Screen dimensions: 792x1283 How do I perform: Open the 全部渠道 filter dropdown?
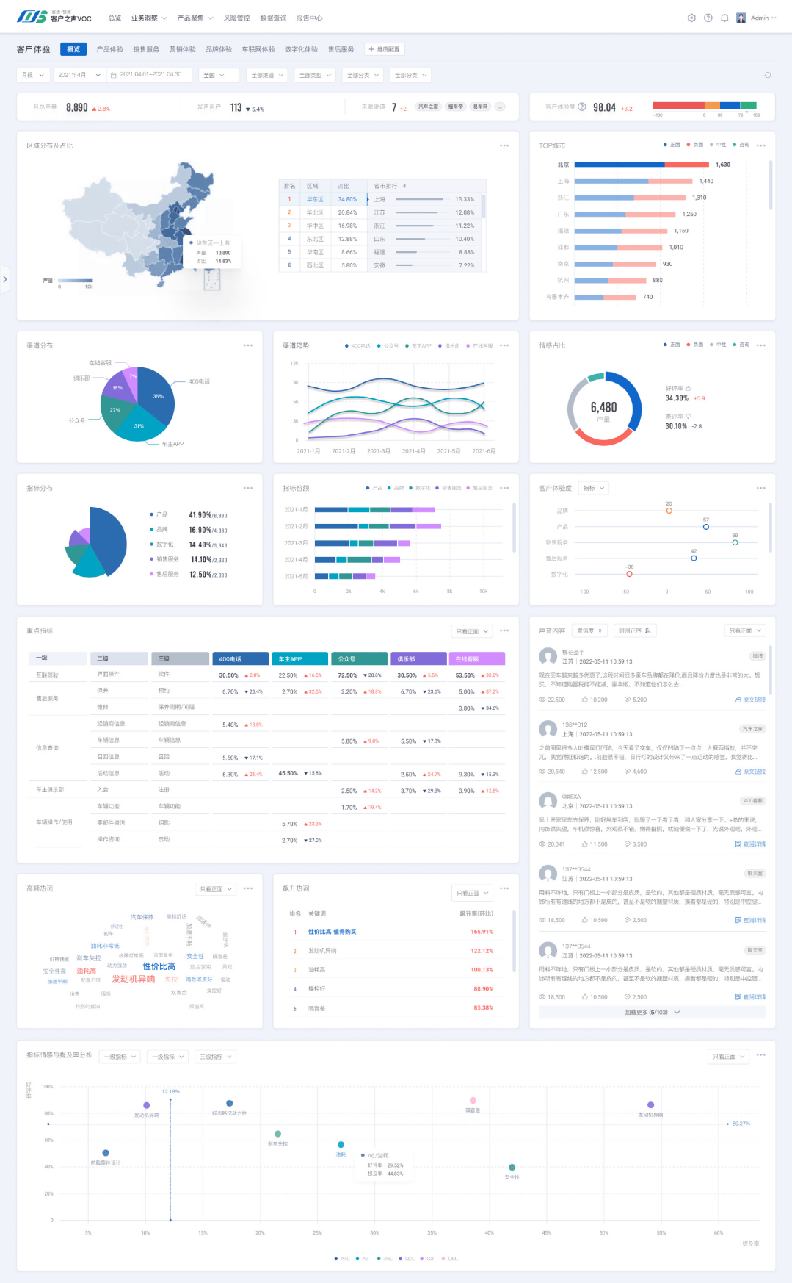point(266,75)
